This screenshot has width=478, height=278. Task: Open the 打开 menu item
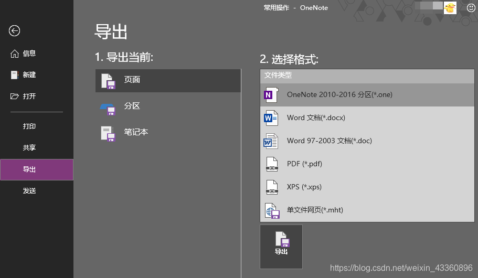[37, 97]
